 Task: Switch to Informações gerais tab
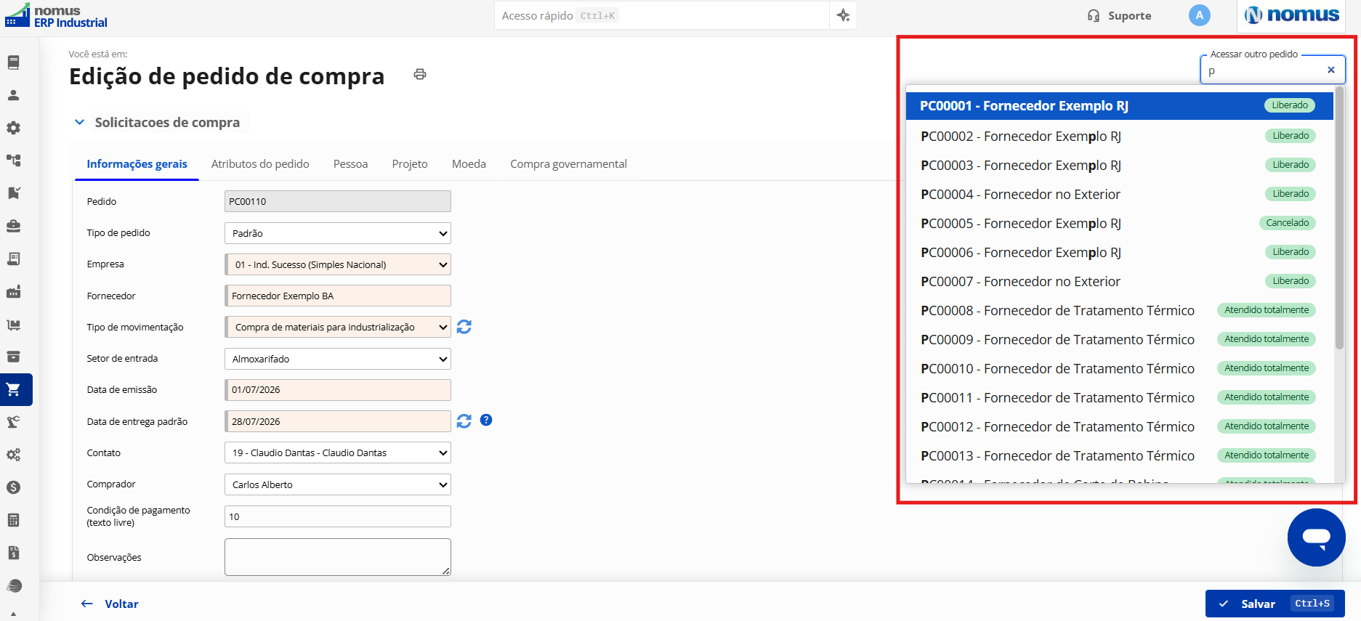click(x=137, y=164)
